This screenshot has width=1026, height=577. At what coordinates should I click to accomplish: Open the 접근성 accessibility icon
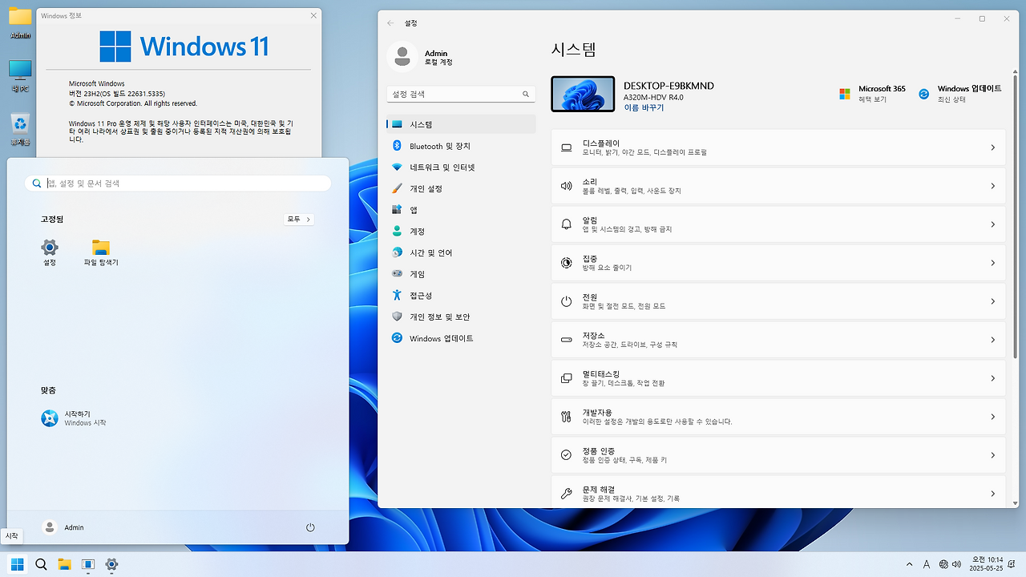point(397,295)
